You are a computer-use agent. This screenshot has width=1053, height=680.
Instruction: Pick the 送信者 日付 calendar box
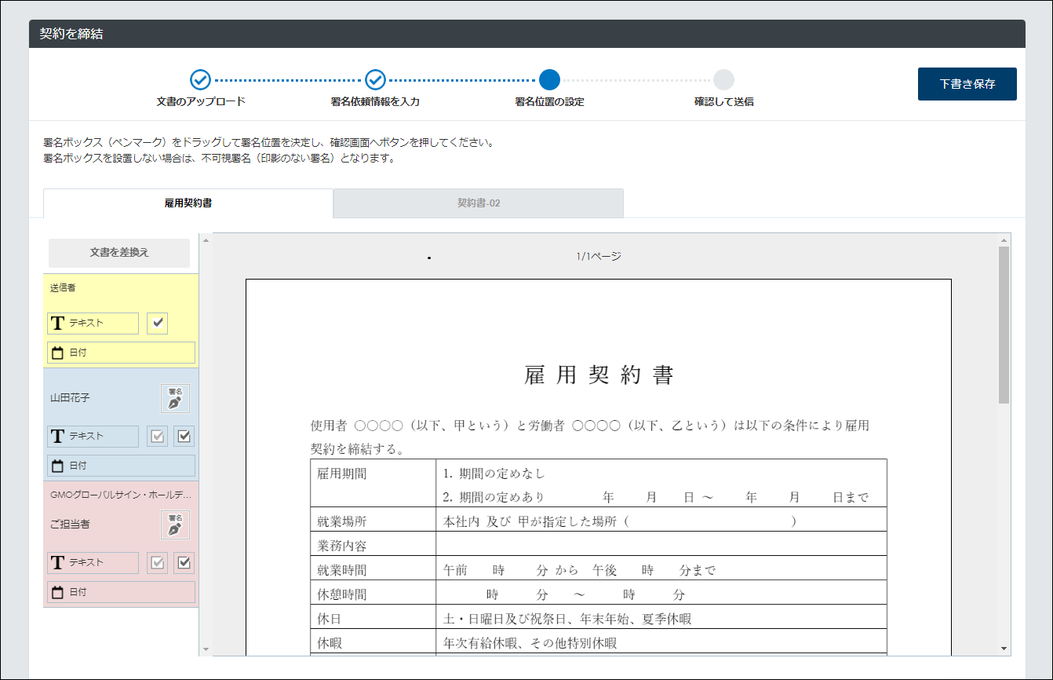121,353
